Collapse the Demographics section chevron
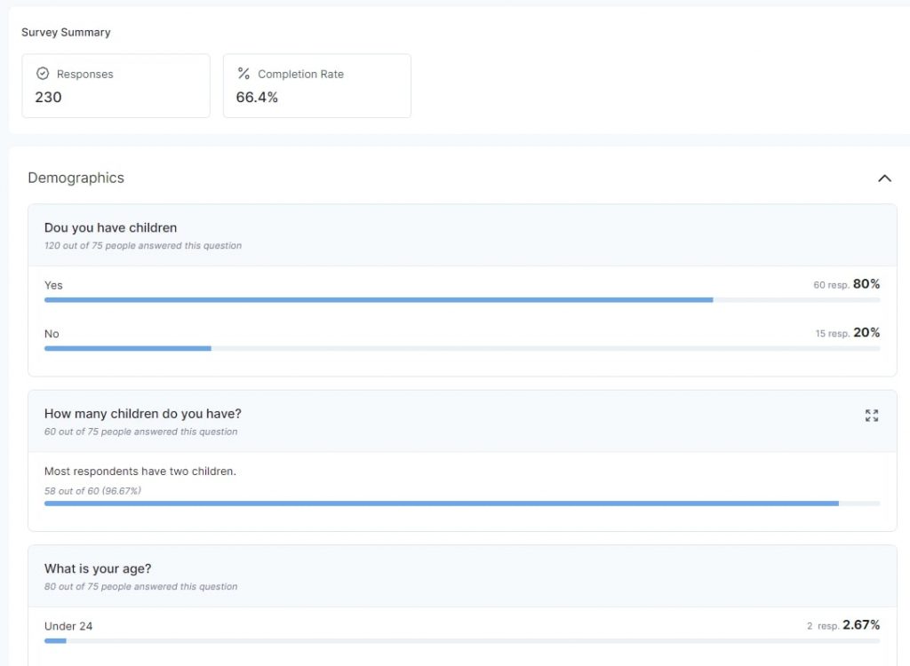Viewport: 910px width, 666px height. pos(884,178)
